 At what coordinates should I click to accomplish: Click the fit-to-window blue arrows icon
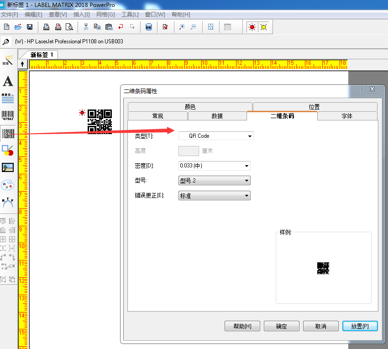[x=210, y=27]
